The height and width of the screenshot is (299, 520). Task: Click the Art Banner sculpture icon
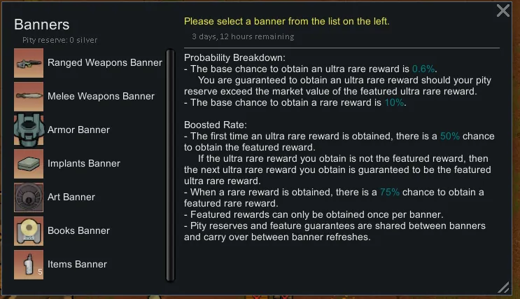(29, 197)
